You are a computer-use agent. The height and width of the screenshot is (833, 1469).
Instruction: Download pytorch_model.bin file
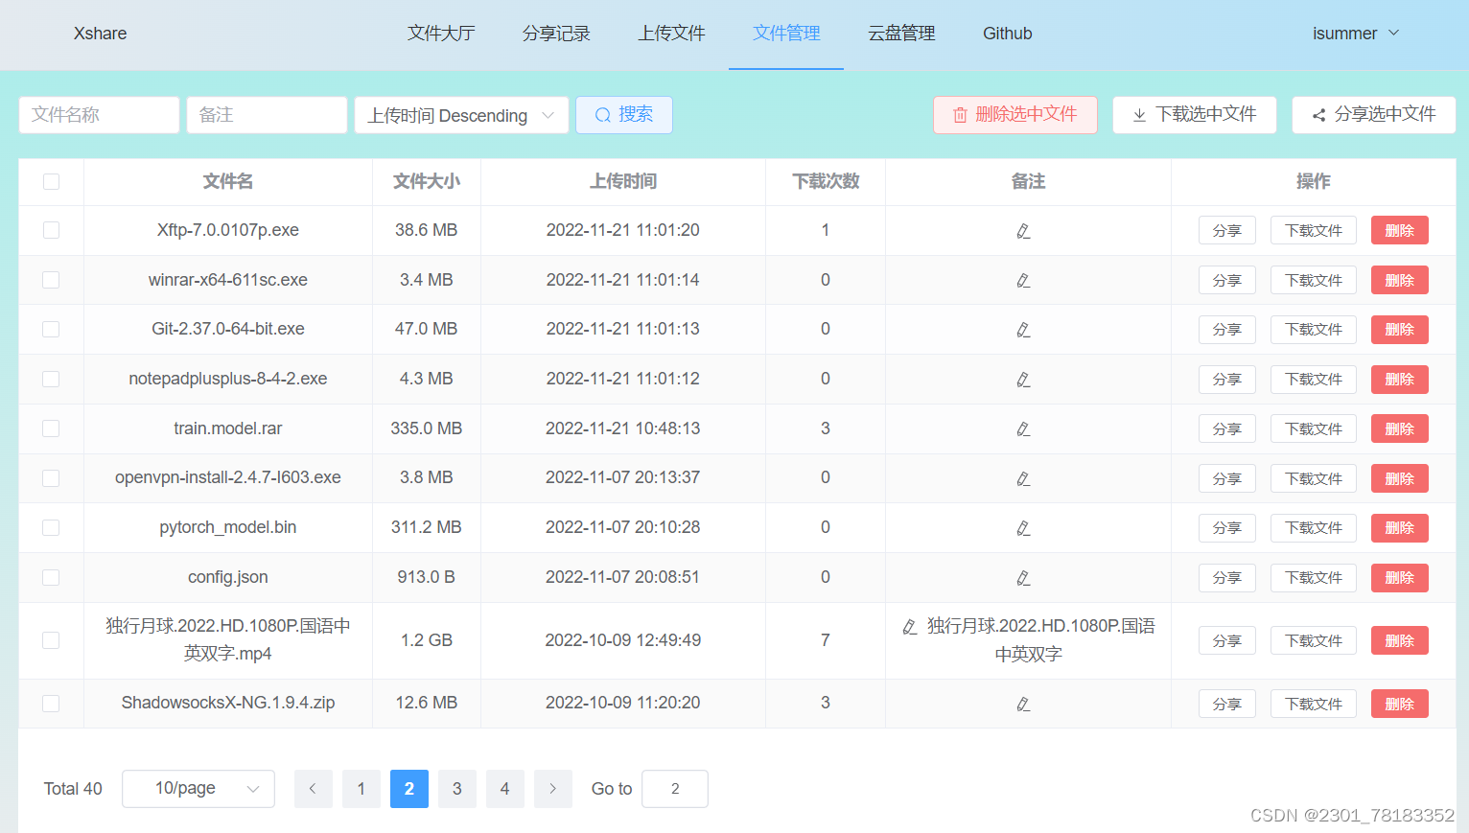point(1314,528)
